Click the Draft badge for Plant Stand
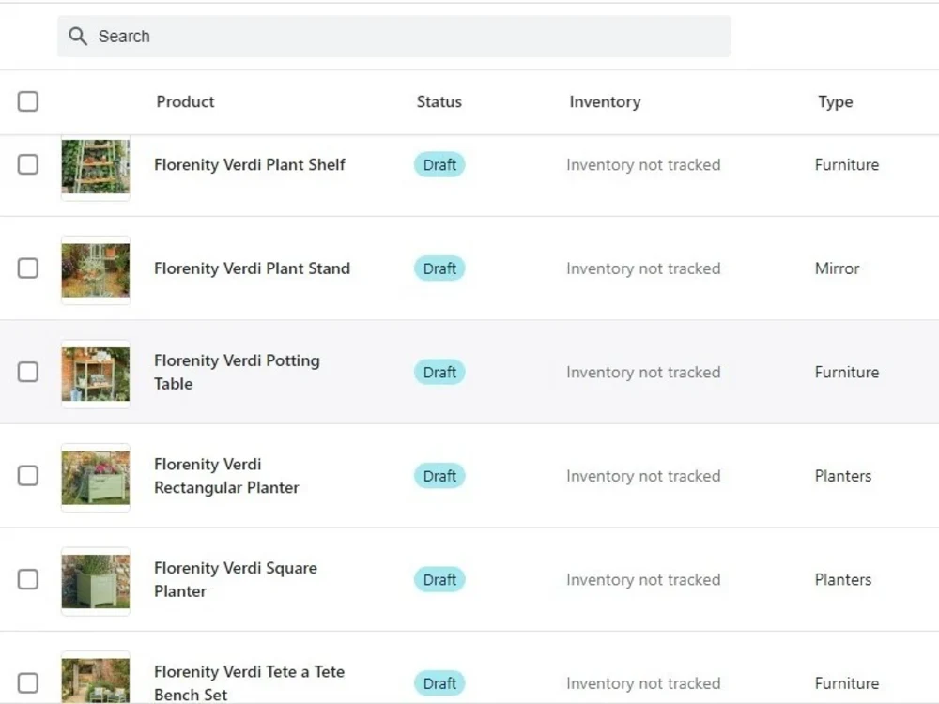939x704 pixels. (x=439, y=268)
